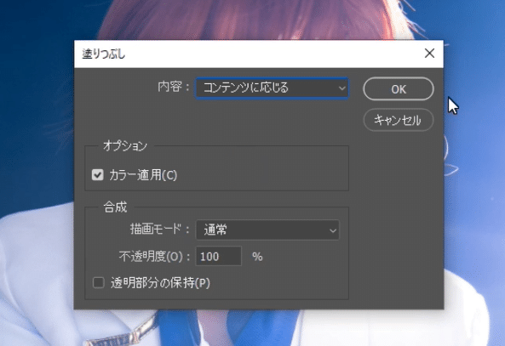The width and height of the screenshot is (505, 346).
Task: Click the 不透明度(O) field showing 100
Action: [219, 256]
